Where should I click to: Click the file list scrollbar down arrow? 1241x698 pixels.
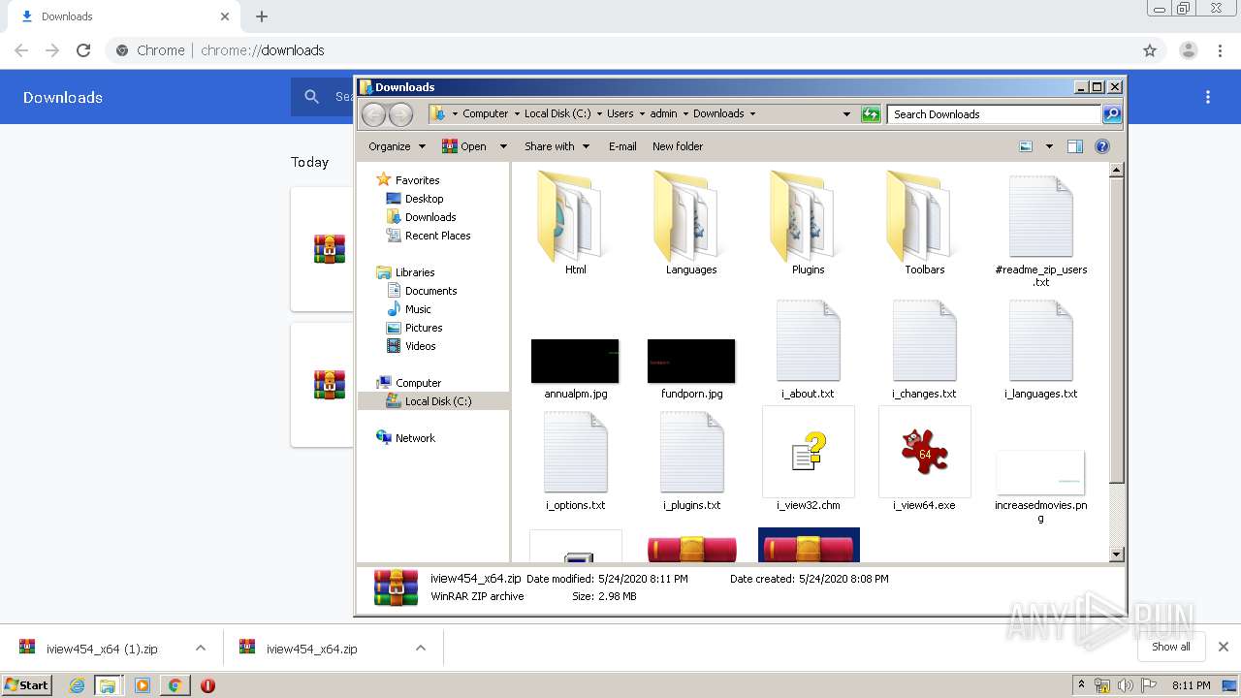[x=1116, y=555]
